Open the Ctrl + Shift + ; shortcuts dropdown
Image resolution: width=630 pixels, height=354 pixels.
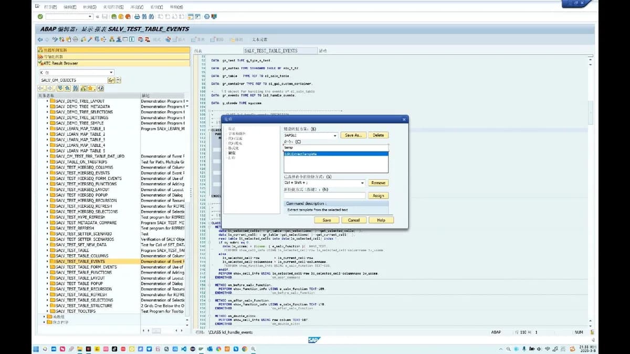(x=362, y=183)
